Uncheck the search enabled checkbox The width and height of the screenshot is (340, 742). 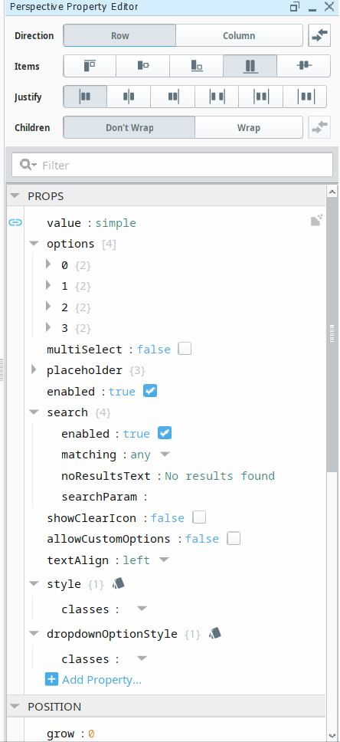(165, 433)
